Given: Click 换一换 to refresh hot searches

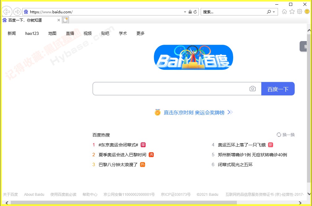Looking at the screenshot, I should (288, 135).
